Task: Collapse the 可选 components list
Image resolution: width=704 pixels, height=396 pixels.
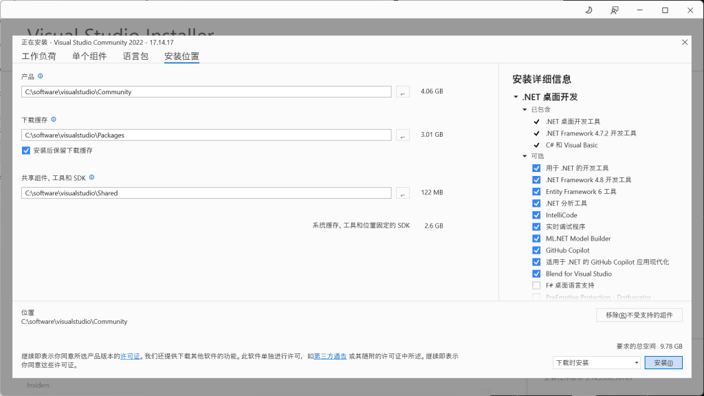Action: coord(525,156)
